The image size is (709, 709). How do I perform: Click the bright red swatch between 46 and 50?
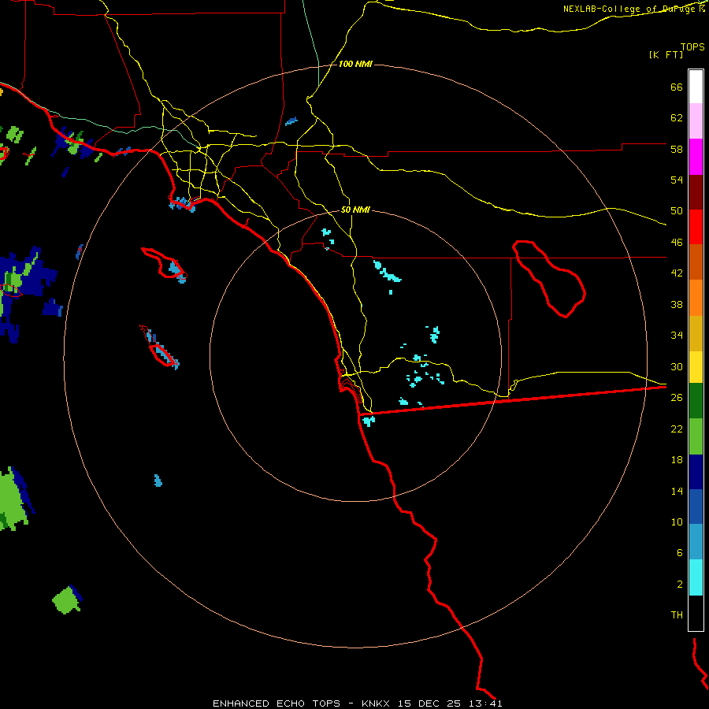[x=696, y=227]
